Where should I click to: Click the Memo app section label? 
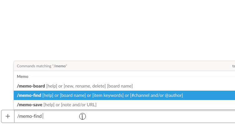22,76
